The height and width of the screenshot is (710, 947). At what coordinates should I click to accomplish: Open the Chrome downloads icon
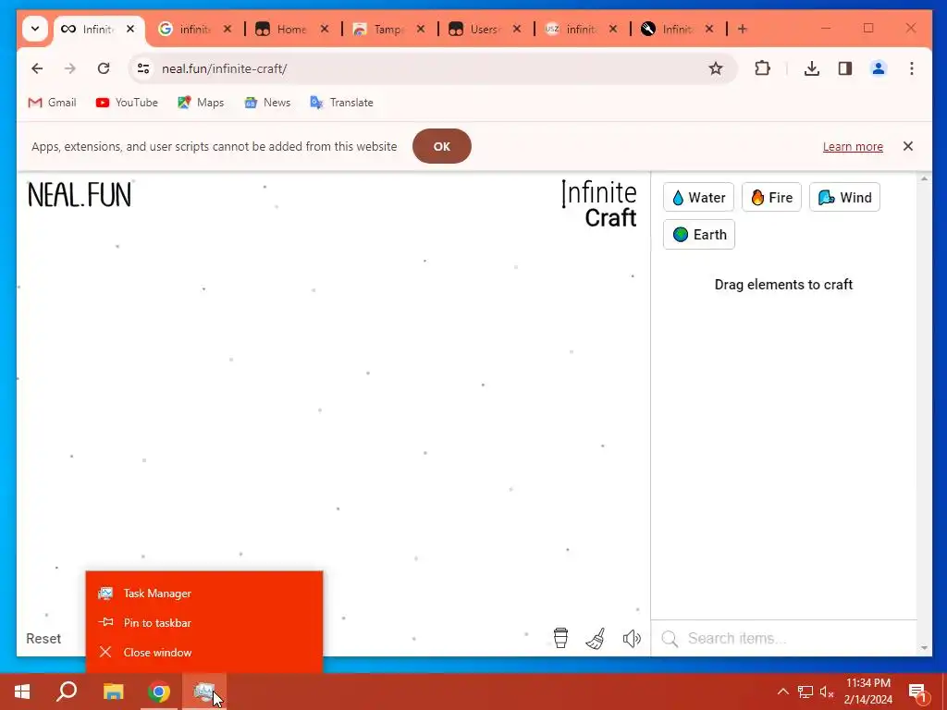click(x=812, y=68)
